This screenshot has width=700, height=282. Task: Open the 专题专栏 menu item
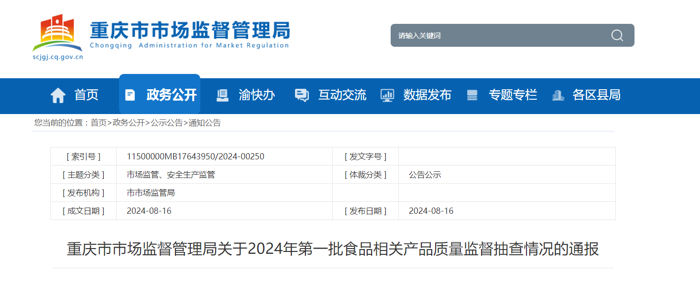(513, 95)
